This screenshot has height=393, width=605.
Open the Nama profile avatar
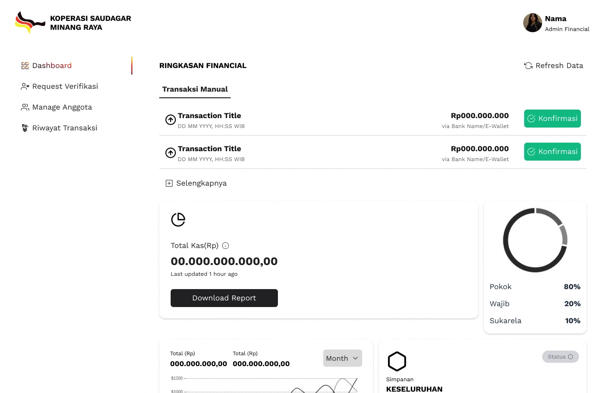pos(533,23)
